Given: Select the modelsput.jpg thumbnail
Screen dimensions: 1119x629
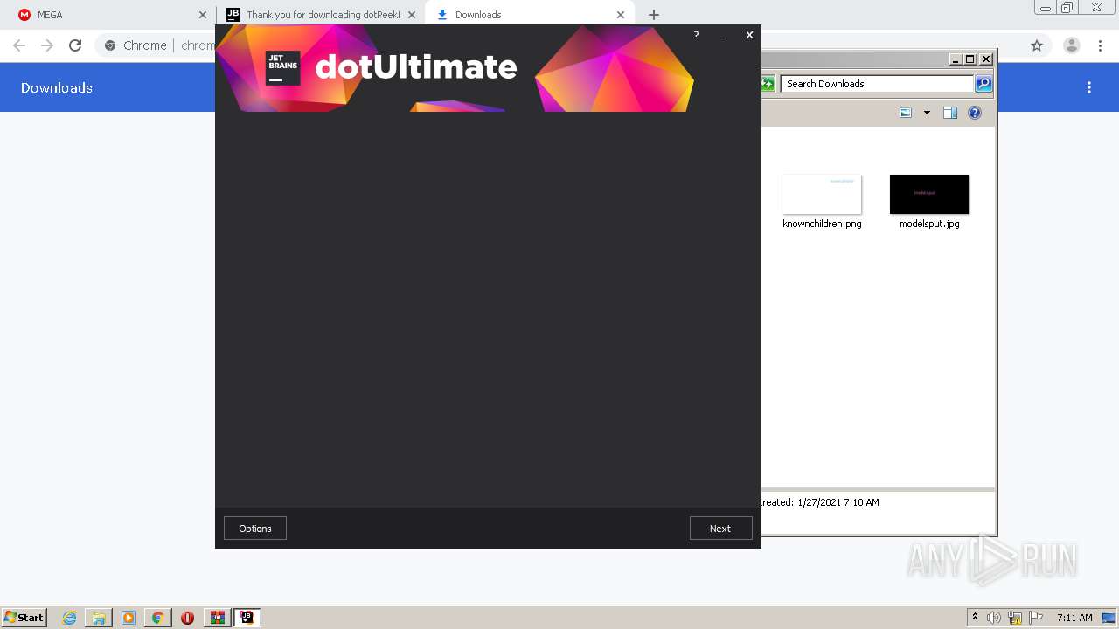Looking at the screenshot, I should 929,194.
